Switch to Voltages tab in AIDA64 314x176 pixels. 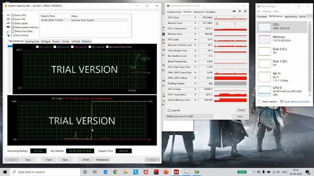tap(46, 41)
